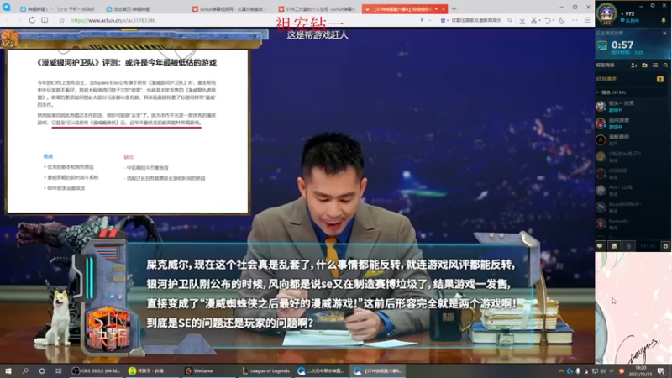Open Windows Start menu

pos(8,370)
